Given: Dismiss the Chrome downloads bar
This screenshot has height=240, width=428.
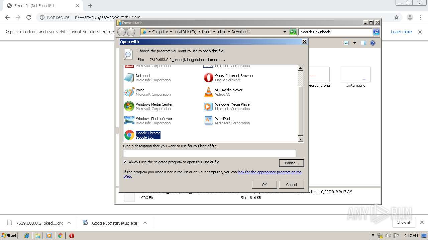Looking at the screenshot, I should [422, 222].
